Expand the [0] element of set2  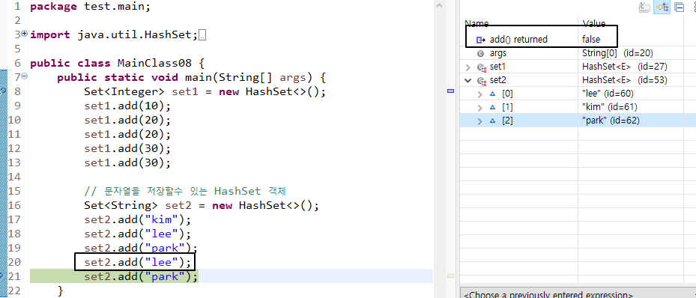[x=479, y=94]
